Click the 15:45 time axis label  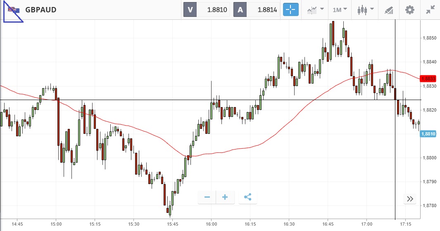point(172,224)
